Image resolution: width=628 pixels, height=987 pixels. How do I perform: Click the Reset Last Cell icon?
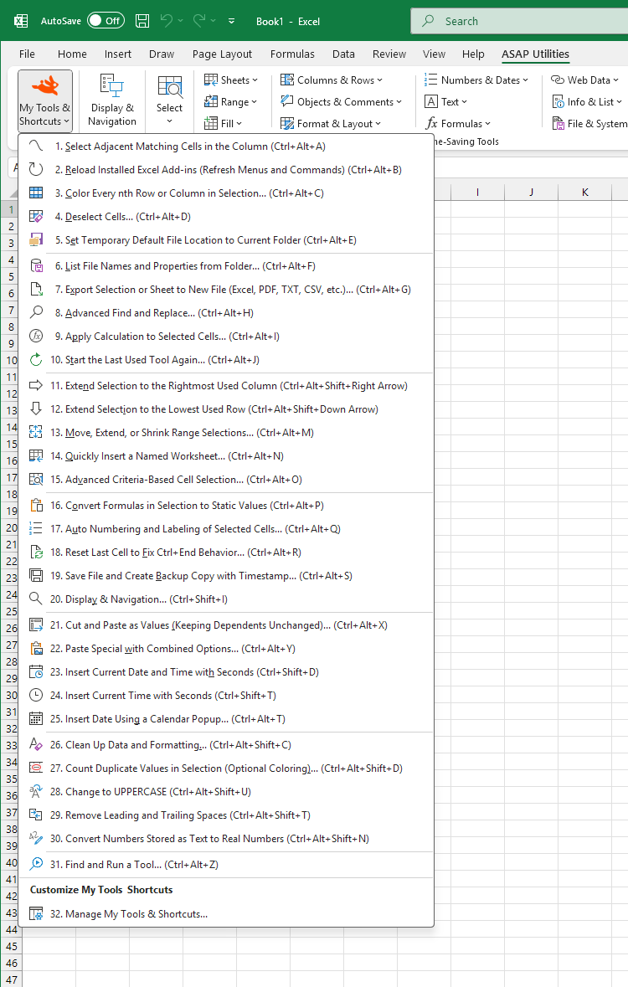coord(36,552)
